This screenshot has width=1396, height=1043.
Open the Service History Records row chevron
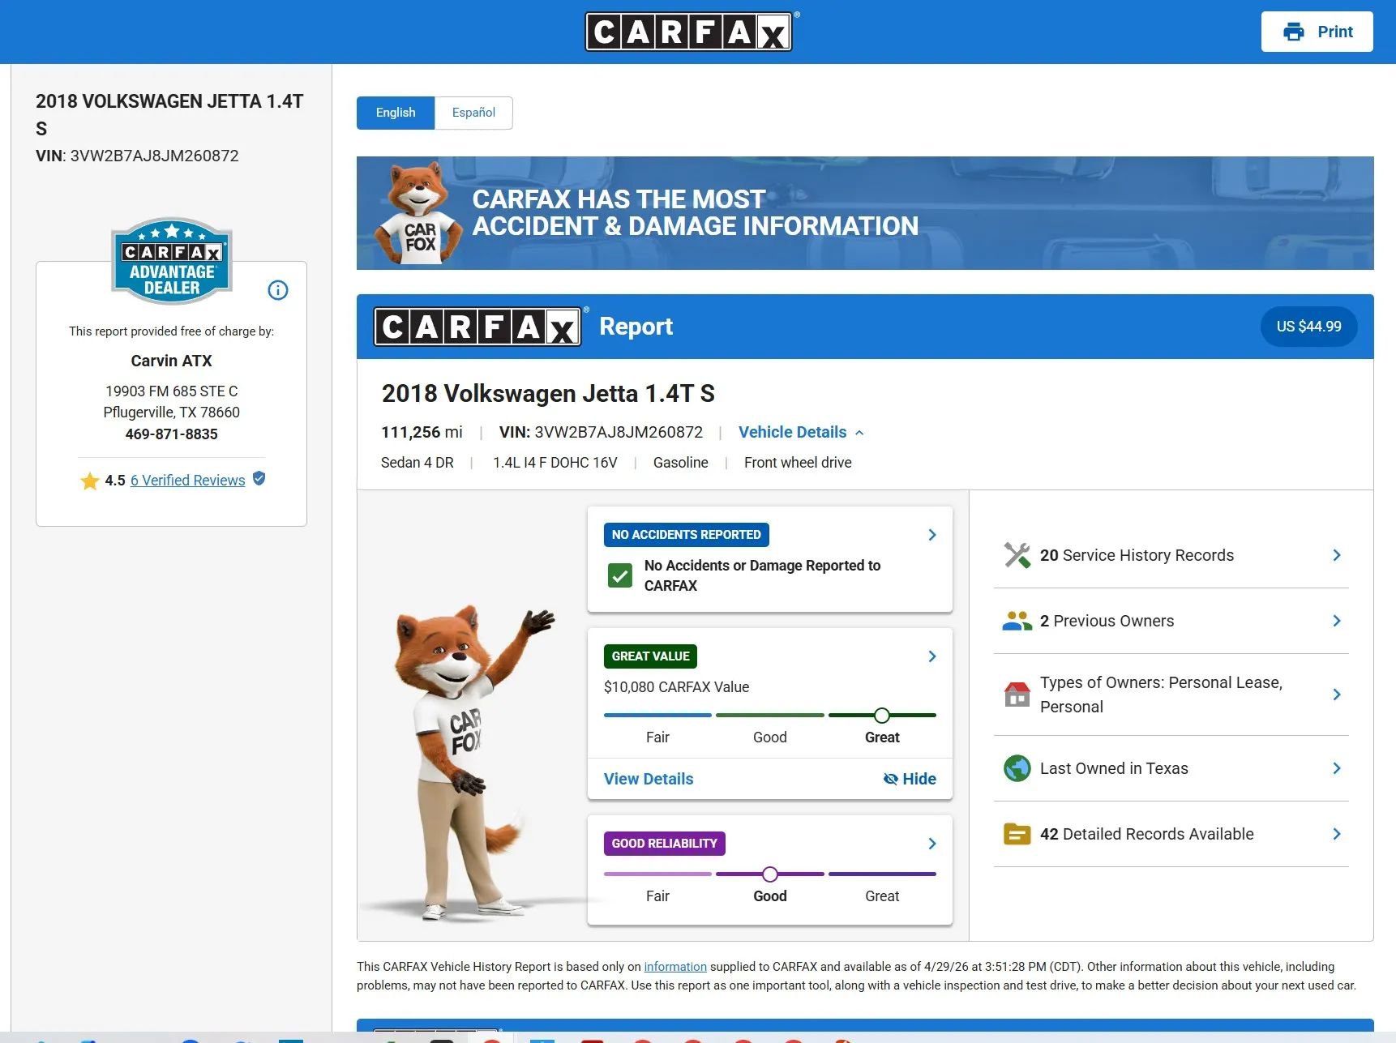[x=1337, y=555]
